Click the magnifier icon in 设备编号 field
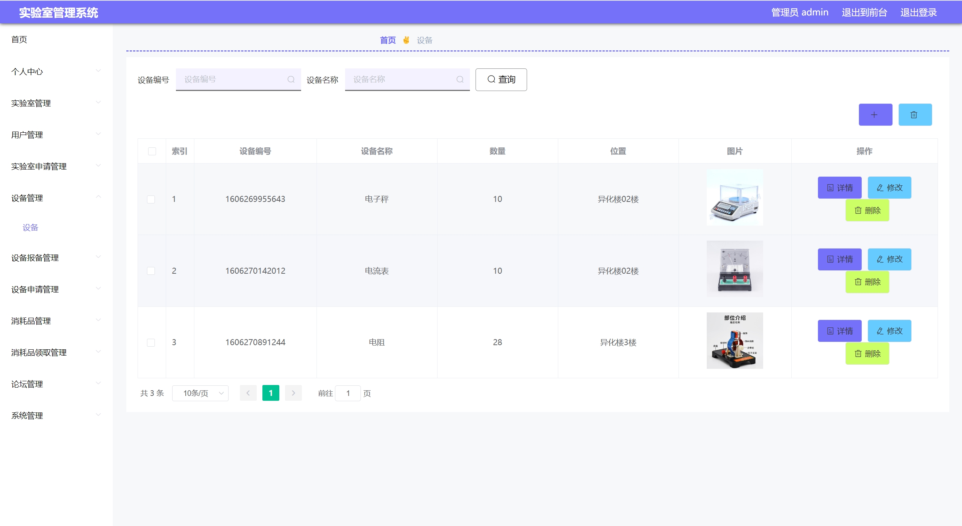 click(x=291, y=79)
